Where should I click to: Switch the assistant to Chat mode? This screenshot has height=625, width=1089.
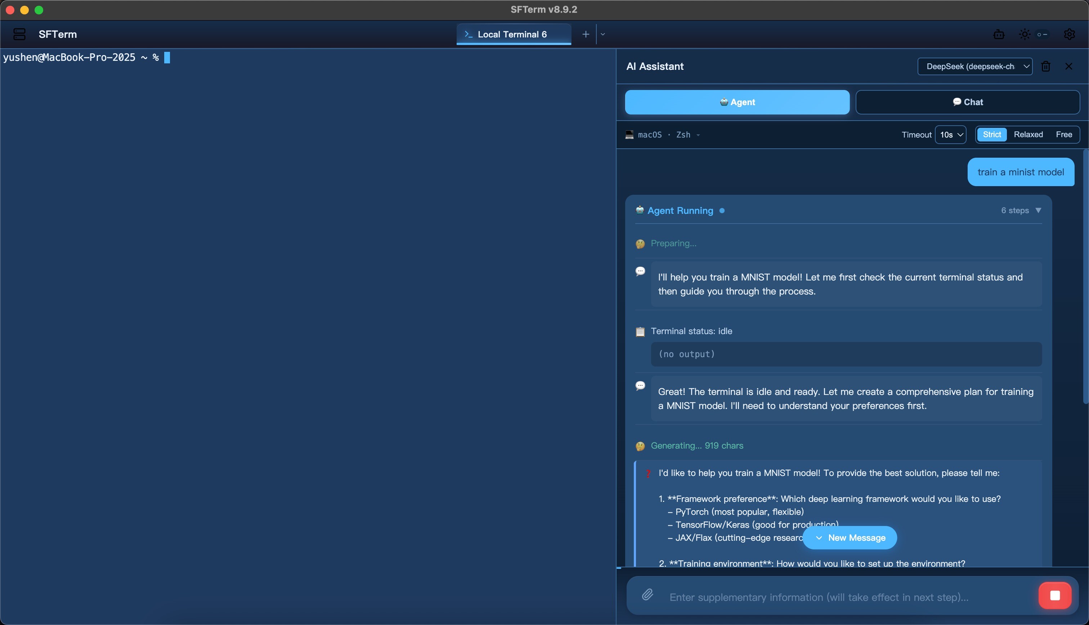(968, 102)
